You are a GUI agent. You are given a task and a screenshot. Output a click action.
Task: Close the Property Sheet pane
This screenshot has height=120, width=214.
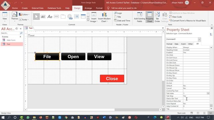212,28
